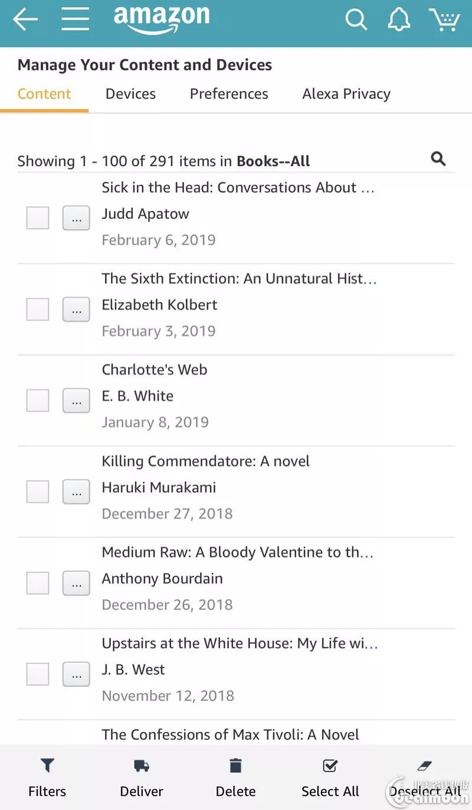Screen dimensions: 472x810
Task: Open more actions for Upstairs at the White House
Action: point(76,674)
